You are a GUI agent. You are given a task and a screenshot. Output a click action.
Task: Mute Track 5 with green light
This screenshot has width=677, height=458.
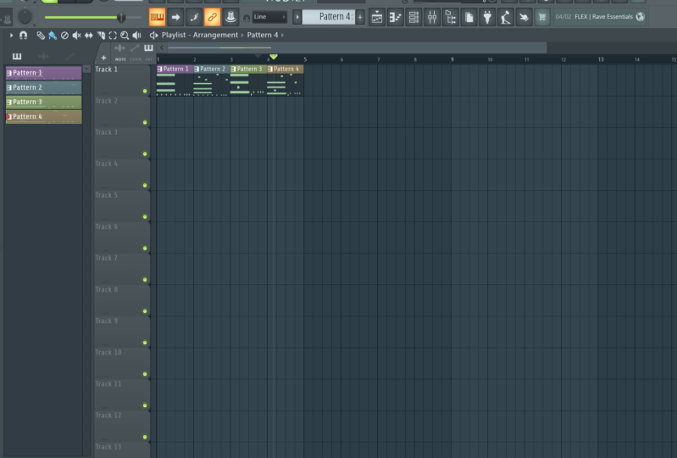coord(145,217)
